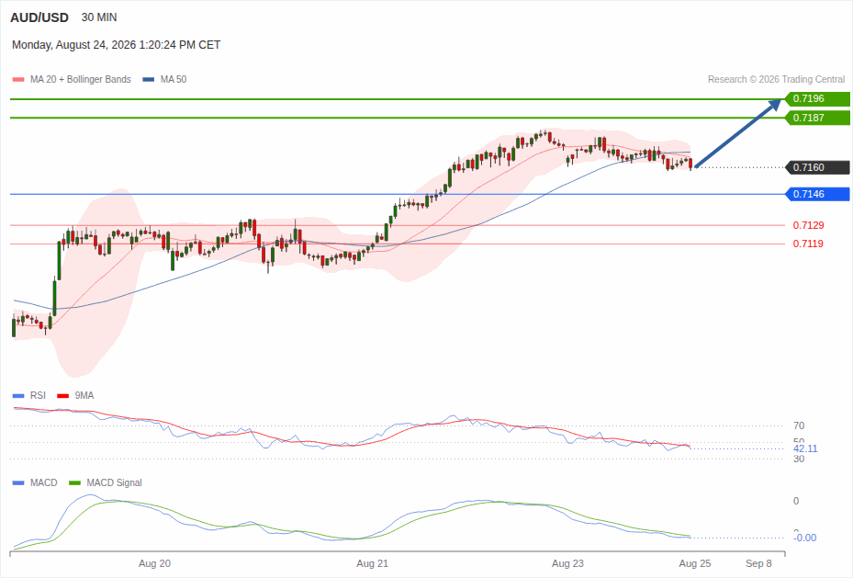Image resolution: width=853 pixels, height=578 pixels.
Task: Click the 30 MIN timeframe label
Action: [x=99, y=17]
